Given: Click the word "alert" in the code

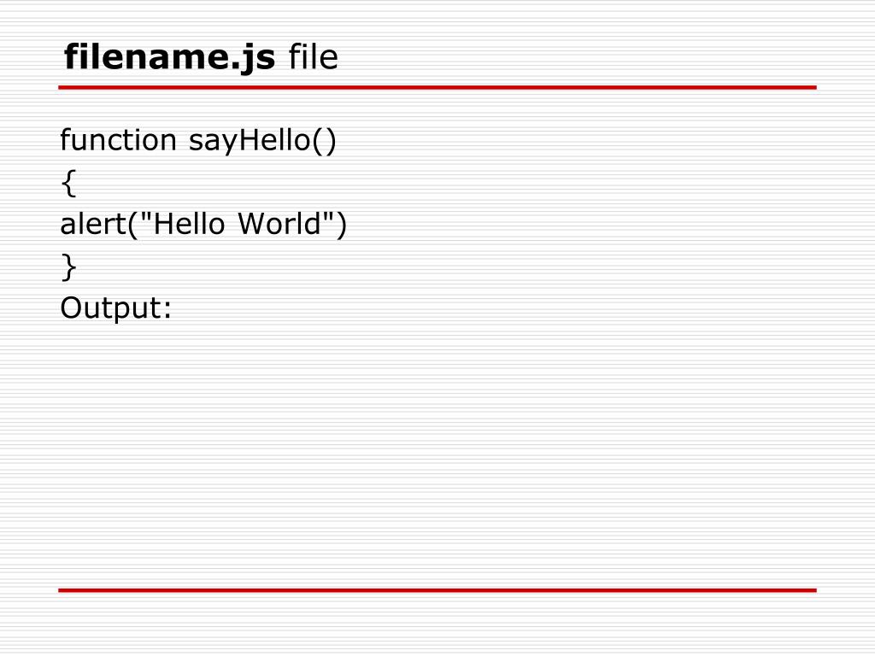Looking at the screenshot, I should coord(93,223).
